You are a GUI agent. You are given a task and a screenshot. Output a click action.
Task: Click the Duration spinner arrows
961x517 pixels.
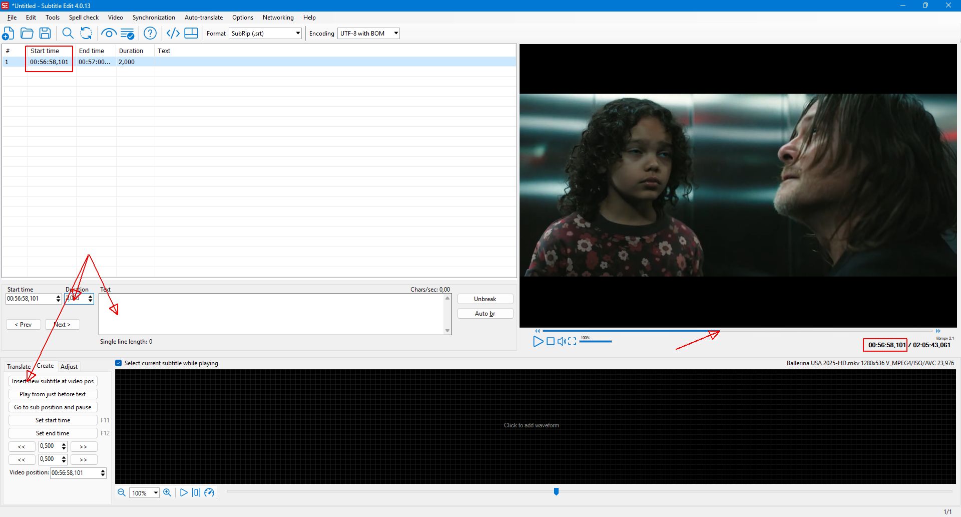(90, 299)
